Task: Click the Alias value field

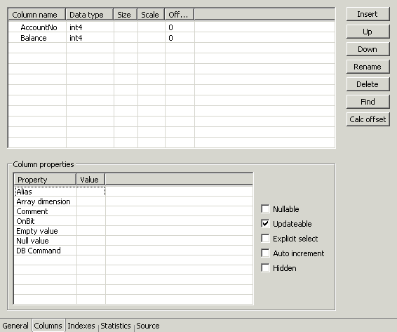Action: click(91, 192)
